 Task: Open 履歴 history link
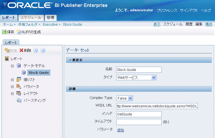(x=189, y=24)
